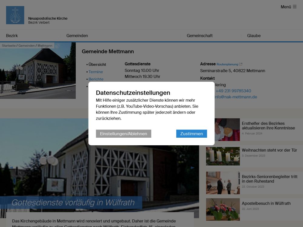The width and height of the screenshot is (303, 227).
Task: Click the external link icon beside Routenplanung
Action: (241, 64)
